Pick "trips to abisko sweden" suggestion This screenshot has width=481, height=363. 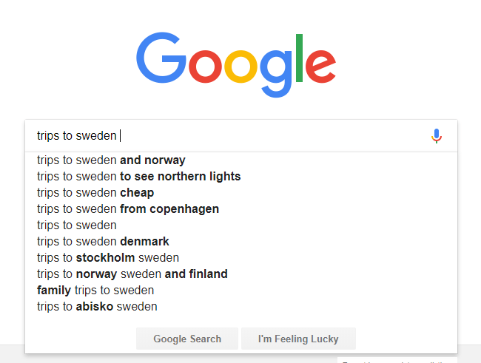[97, 307]
